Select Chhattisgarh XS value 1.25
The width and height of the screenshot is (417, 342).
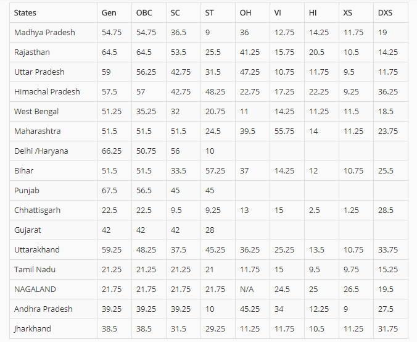tap(351, 211)
